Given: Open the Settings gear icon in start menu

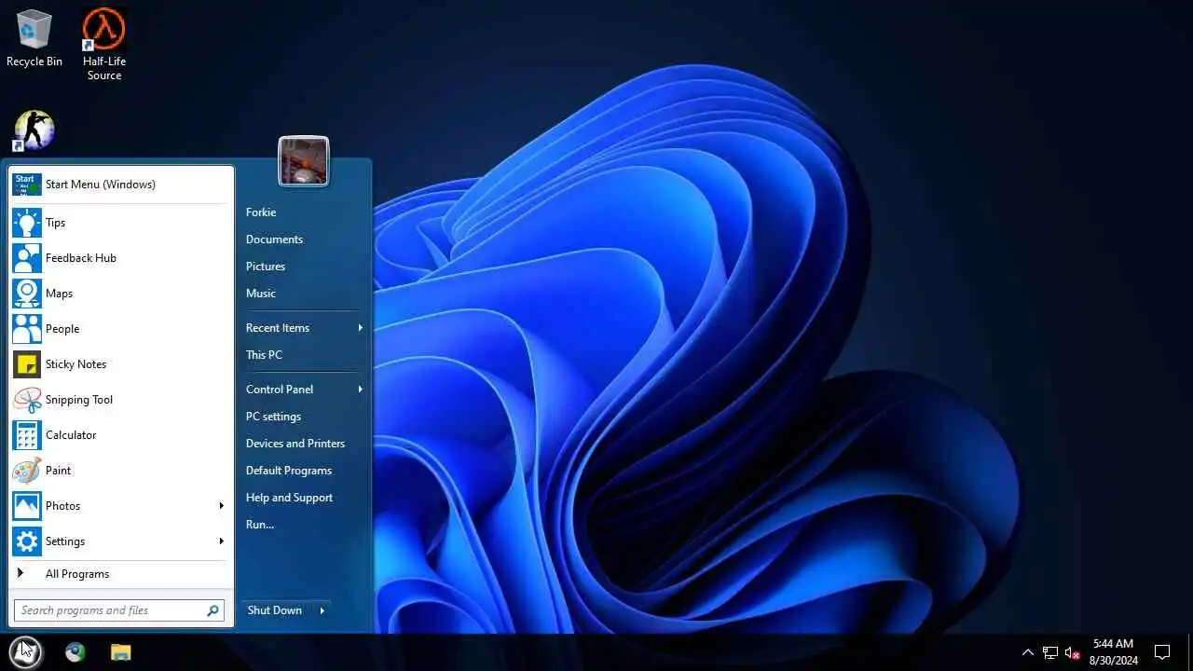Looking at the screenshot, I should pyautogui.click(x=27, y=541).
